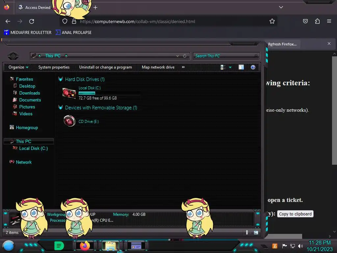
Task: Click the 72.7 GB free text
Action: click(x=97, y=98)
